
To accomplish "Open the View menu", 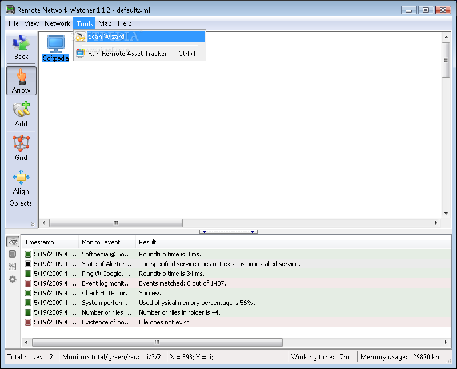I will [31, 23].
